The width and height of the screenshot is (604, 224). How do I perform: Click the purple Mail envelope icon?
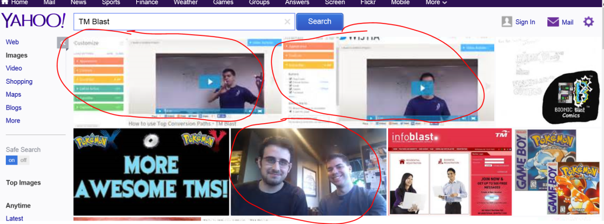pyautogui.click(x=553, y=22)
